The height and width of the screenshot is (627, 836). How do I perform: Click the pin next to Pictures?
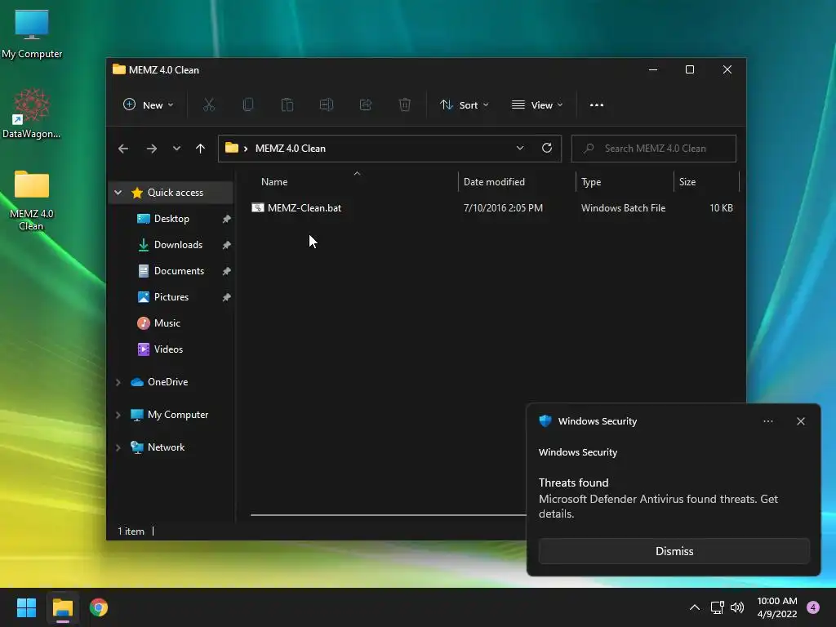[227, 297]
